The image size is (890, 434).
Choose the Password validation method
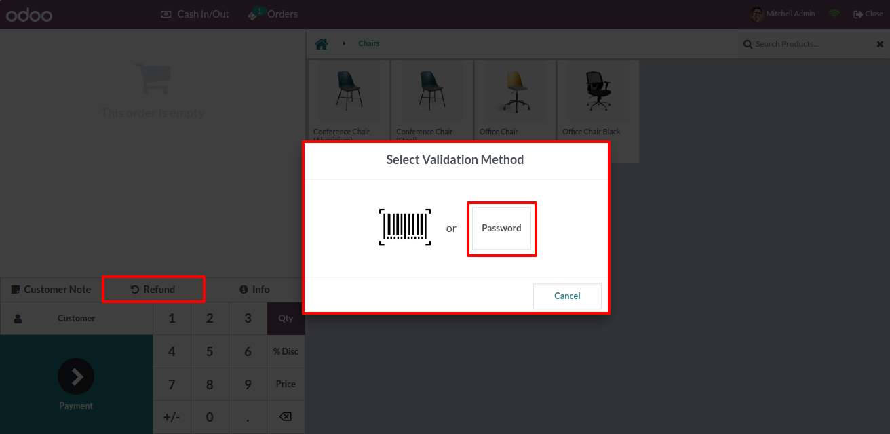501,229
